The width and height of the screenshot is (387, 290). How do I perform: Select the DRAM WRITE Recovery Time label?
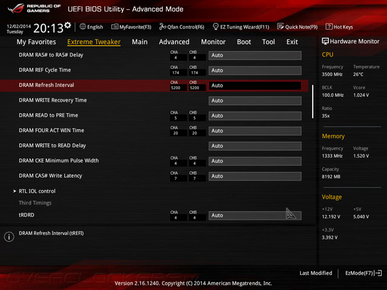53,100
